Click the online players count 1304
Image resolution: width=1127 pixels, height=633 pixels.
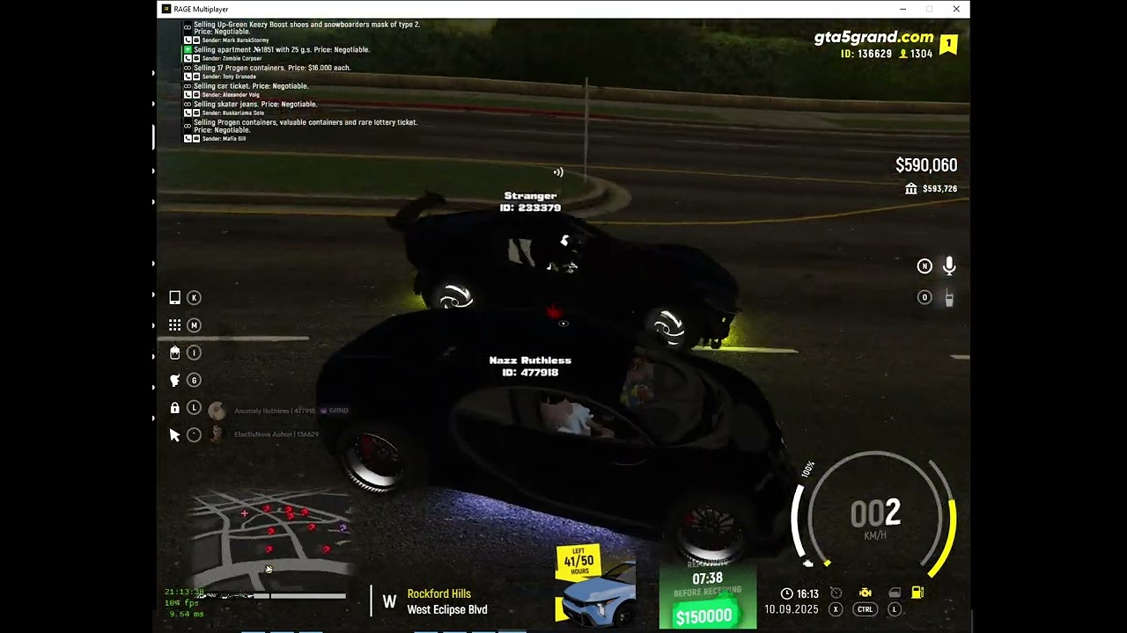(x=916, y=55)
